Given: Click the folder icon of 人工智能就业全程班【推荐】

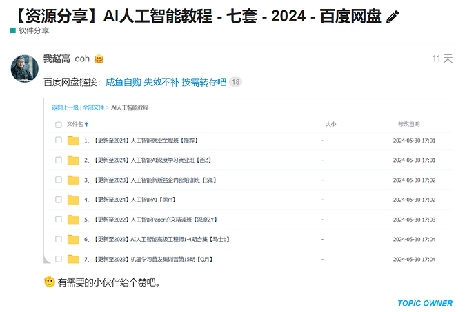Looking at the screenshot, I should click(73, 141).
